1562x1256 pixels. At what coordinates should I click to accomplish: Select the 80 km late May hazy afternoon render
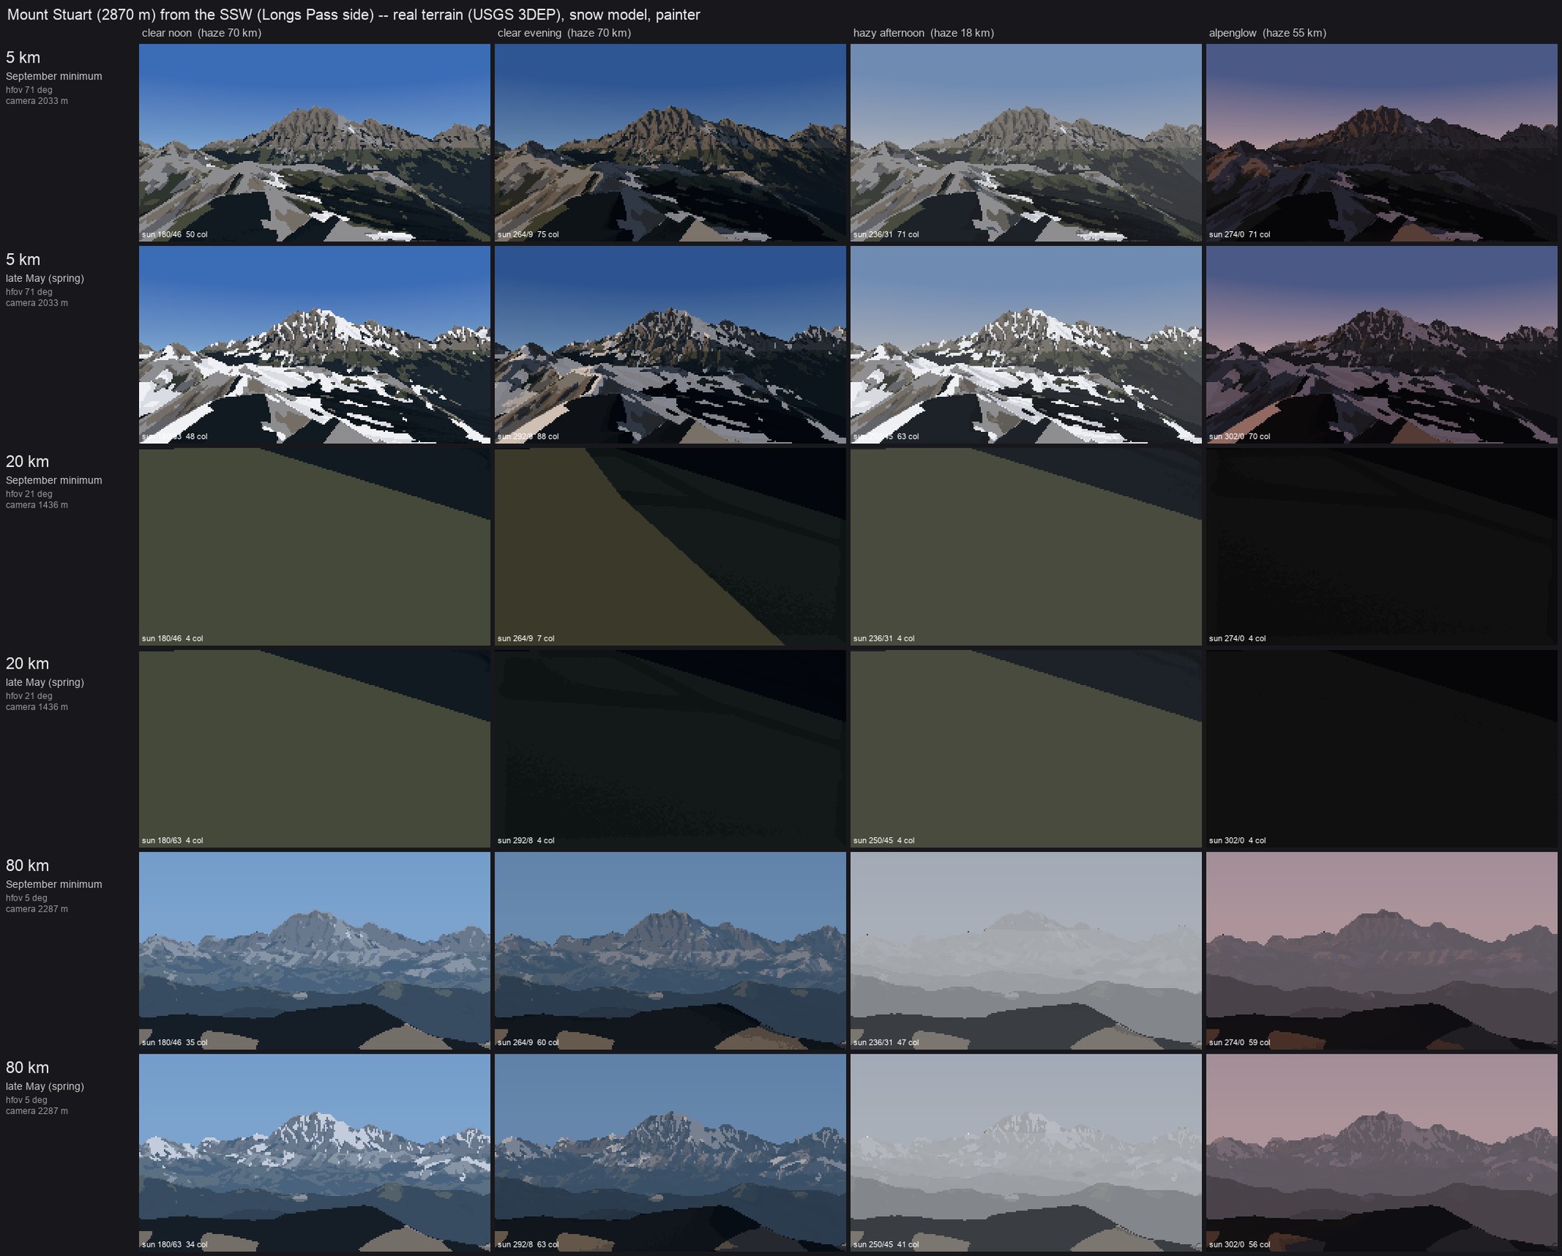[1025, 1153]
